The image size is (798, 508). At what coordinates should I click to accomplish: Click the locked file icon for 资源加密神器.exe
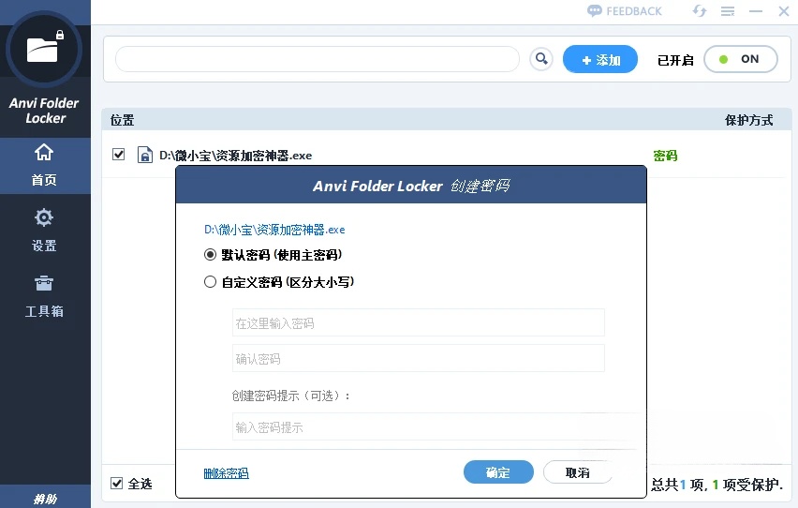145,155
